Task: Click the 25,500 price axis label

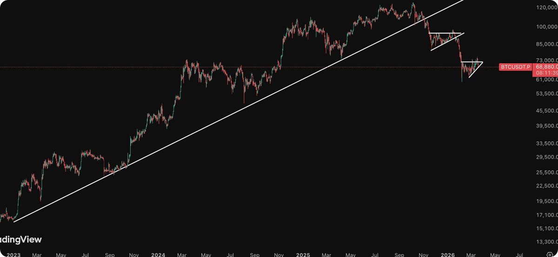Action: [547, 172]
